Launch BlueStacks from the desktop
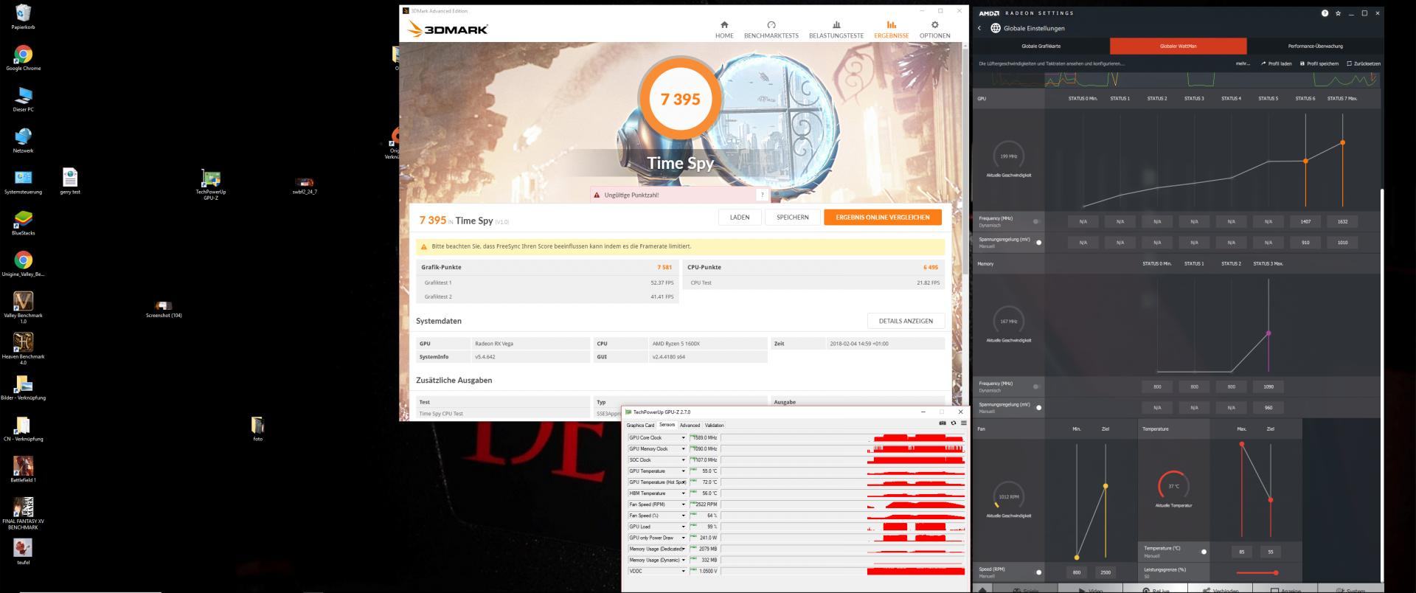Image resolution: width=1416 pixels, height=593 pixels. [23, 223]
